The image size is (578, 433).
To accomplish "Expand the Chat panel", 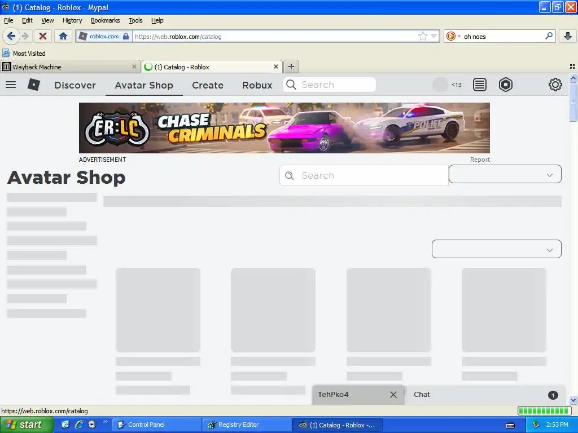I will click(x=485, y=394).
